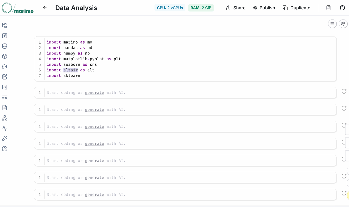Image resolution: width=349 pixels, height=207 pixels.
Task: Open the notebook hamburger menu
Action: click(332, 24)
